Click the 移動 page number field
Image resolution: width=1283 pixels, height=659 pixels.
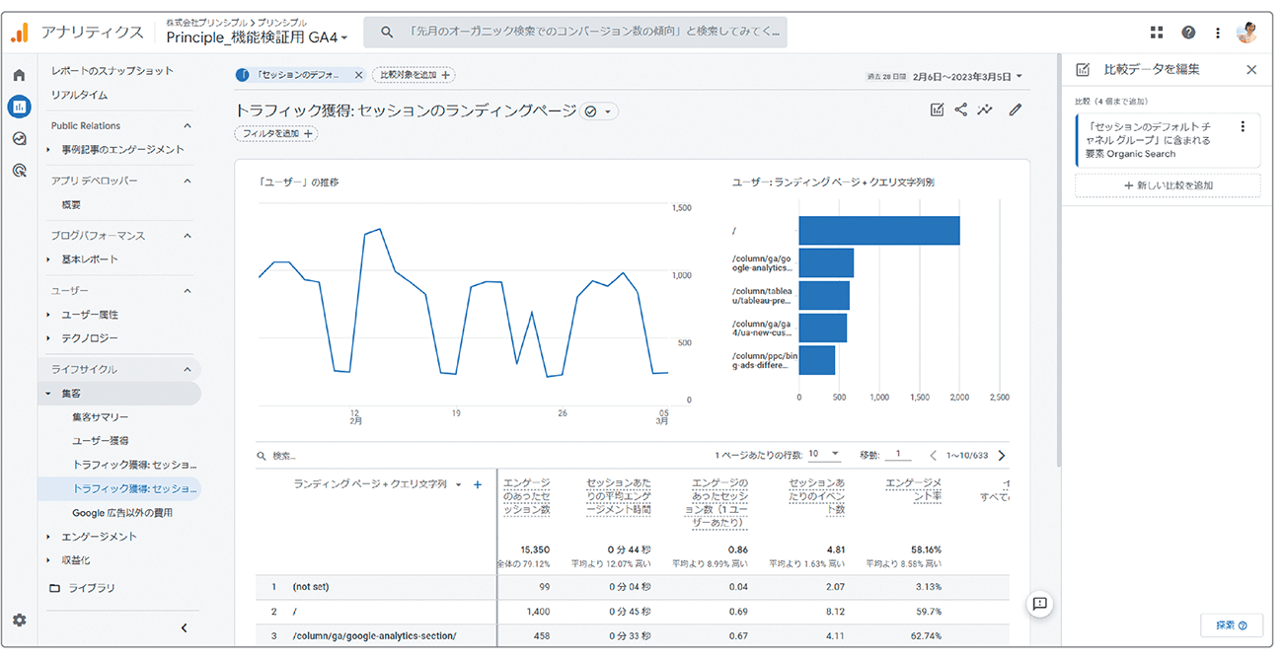[x=897, y=455]
